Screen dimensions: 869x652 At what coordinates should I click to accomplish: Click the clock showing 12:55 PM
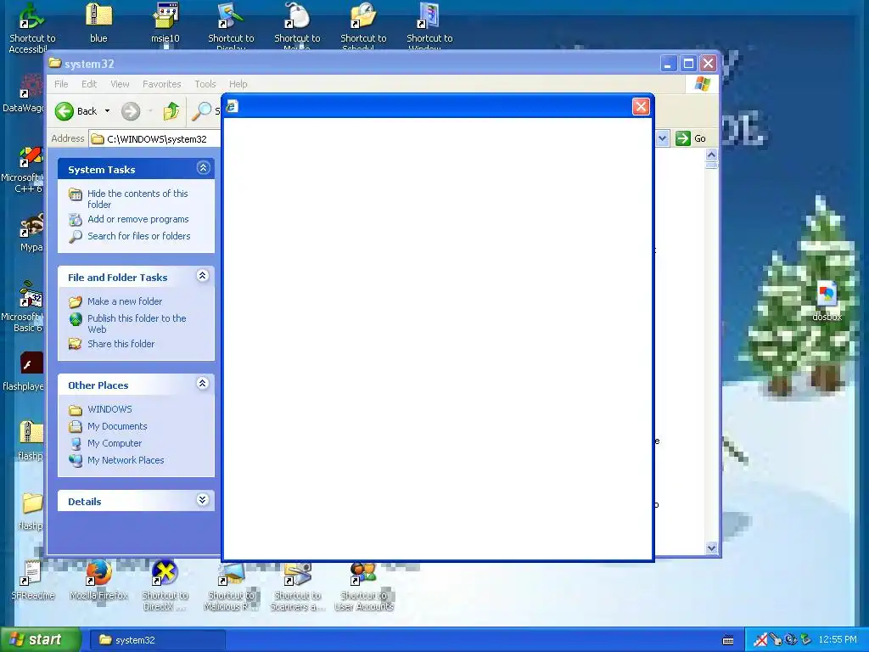[838, 640]
